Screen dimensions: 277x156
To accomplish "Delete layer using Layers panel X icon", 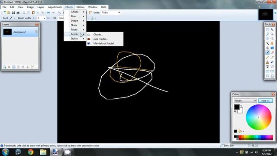I will (9, 67).
